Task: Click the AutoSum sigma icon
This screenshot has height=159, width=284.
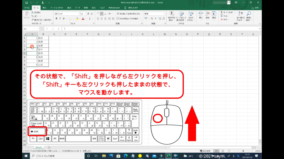Action: [x=222, y=12]
